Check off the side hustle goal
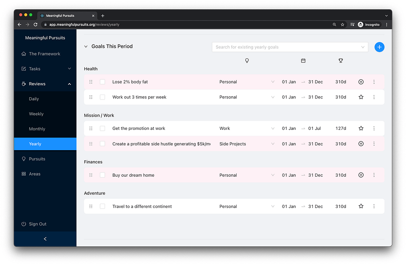The height and width of the screenshot is (265, 406). pyautogui.click(x=102, y=144)
